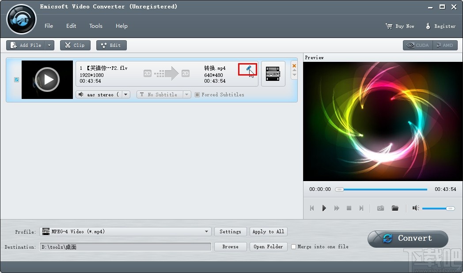Take a snapshot with the camera icon
Screen dimensions: 463x273
point(381,208)
